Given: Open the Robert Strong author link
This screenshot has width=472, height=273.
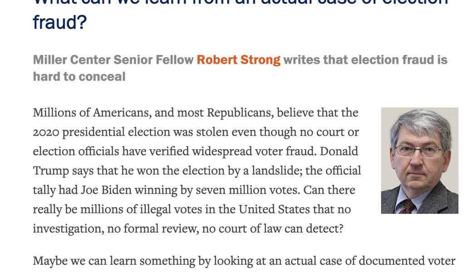Looking at the screenshot, I should pos(238,60).
